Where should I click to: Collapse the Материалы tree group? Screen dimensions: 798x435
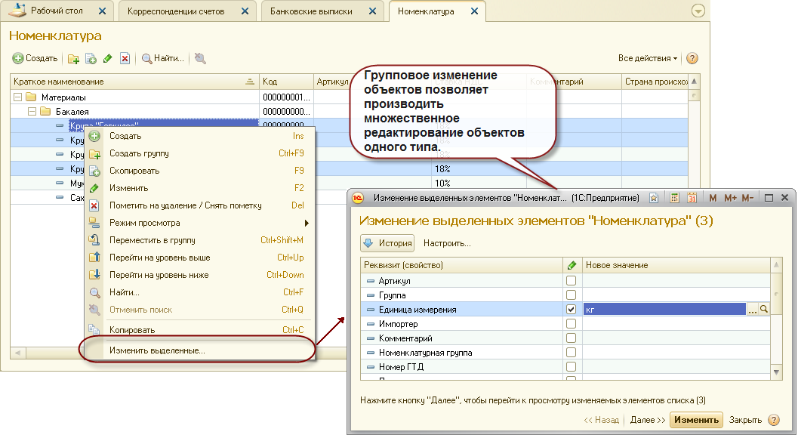pyautogui.click(x=18, y=97)
